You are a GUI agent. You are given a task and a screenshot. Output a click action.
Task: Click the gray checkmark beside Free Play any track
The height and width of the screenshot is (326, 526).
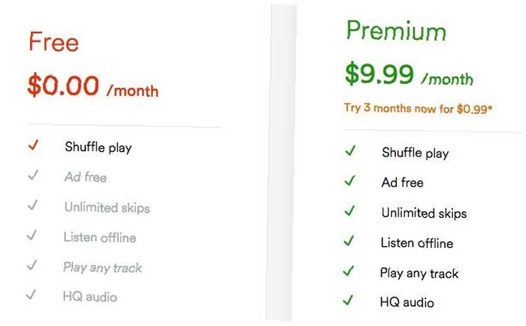(32, 265)
